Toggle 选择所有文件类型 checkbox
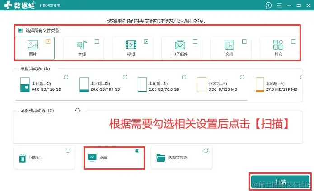 (20, 30)
